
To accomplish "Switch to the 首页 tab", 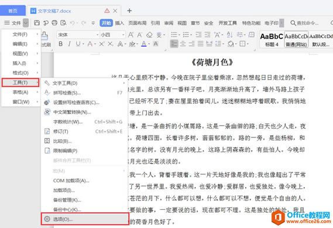I will coord(13,11).
